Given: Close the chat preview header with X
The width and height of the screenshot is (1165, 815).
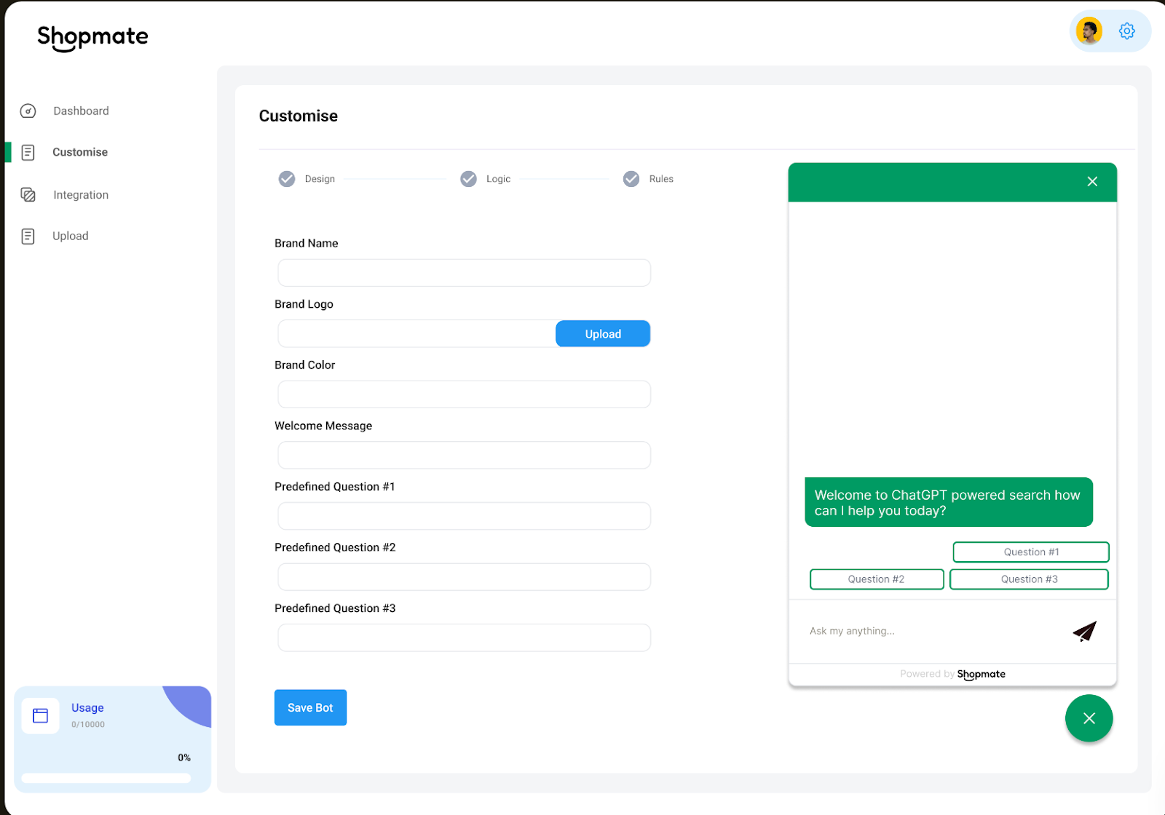Looking at the screenshot, I should 1092,181.
